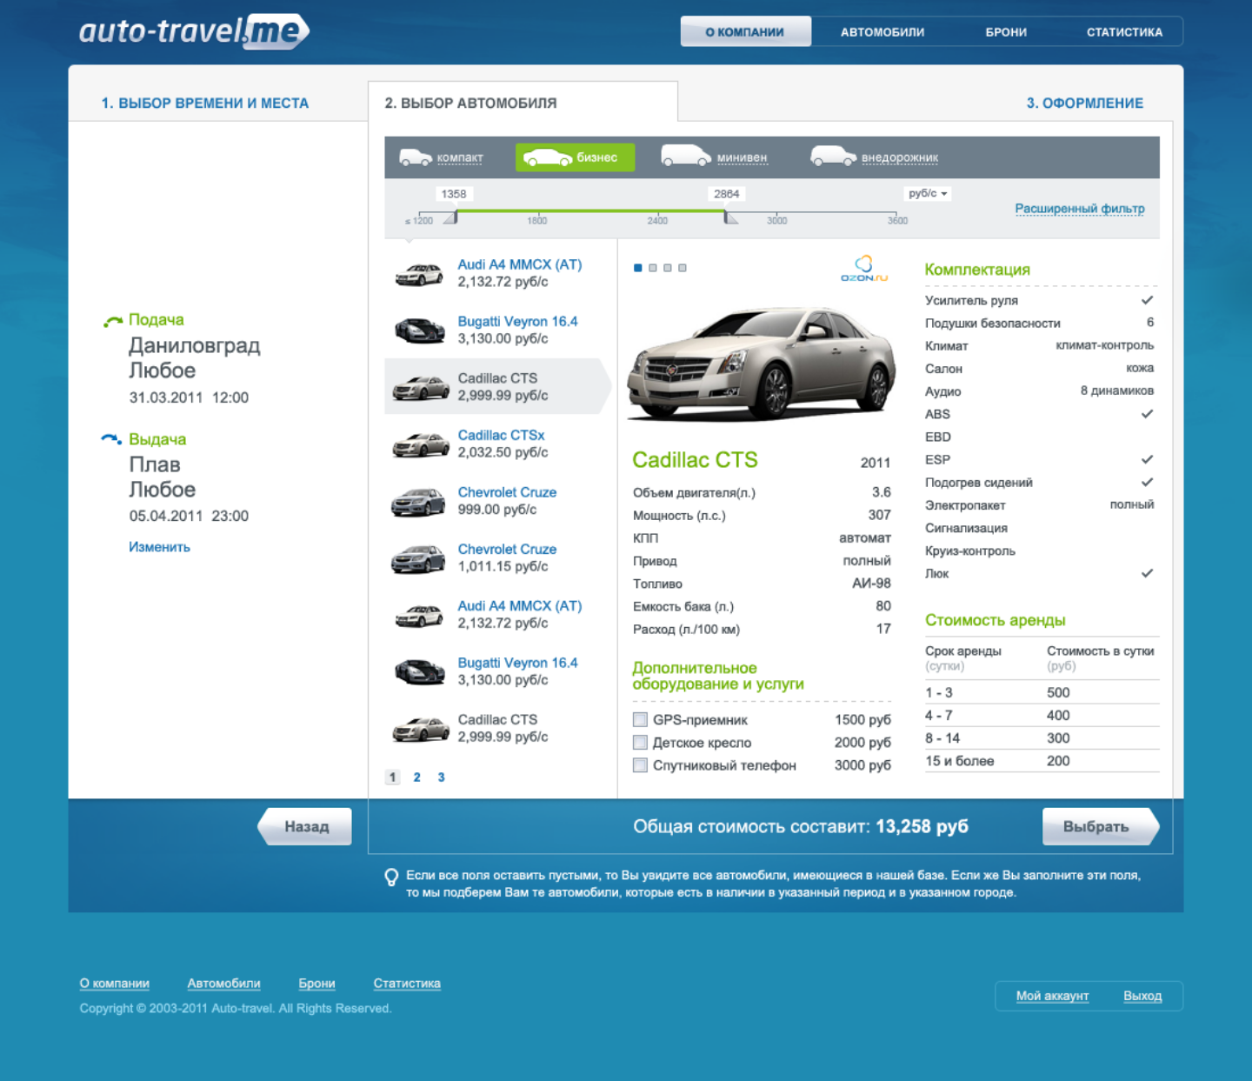Select the компакт car category icon

[x=416, y=157]
